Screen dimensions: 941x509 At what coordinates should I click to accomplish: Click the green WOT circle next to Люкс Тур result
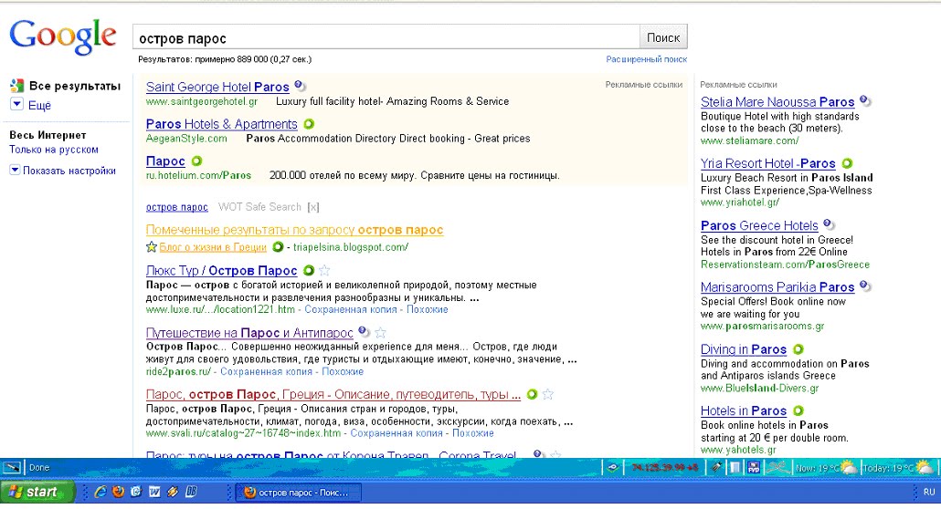(x=309, y=270)
